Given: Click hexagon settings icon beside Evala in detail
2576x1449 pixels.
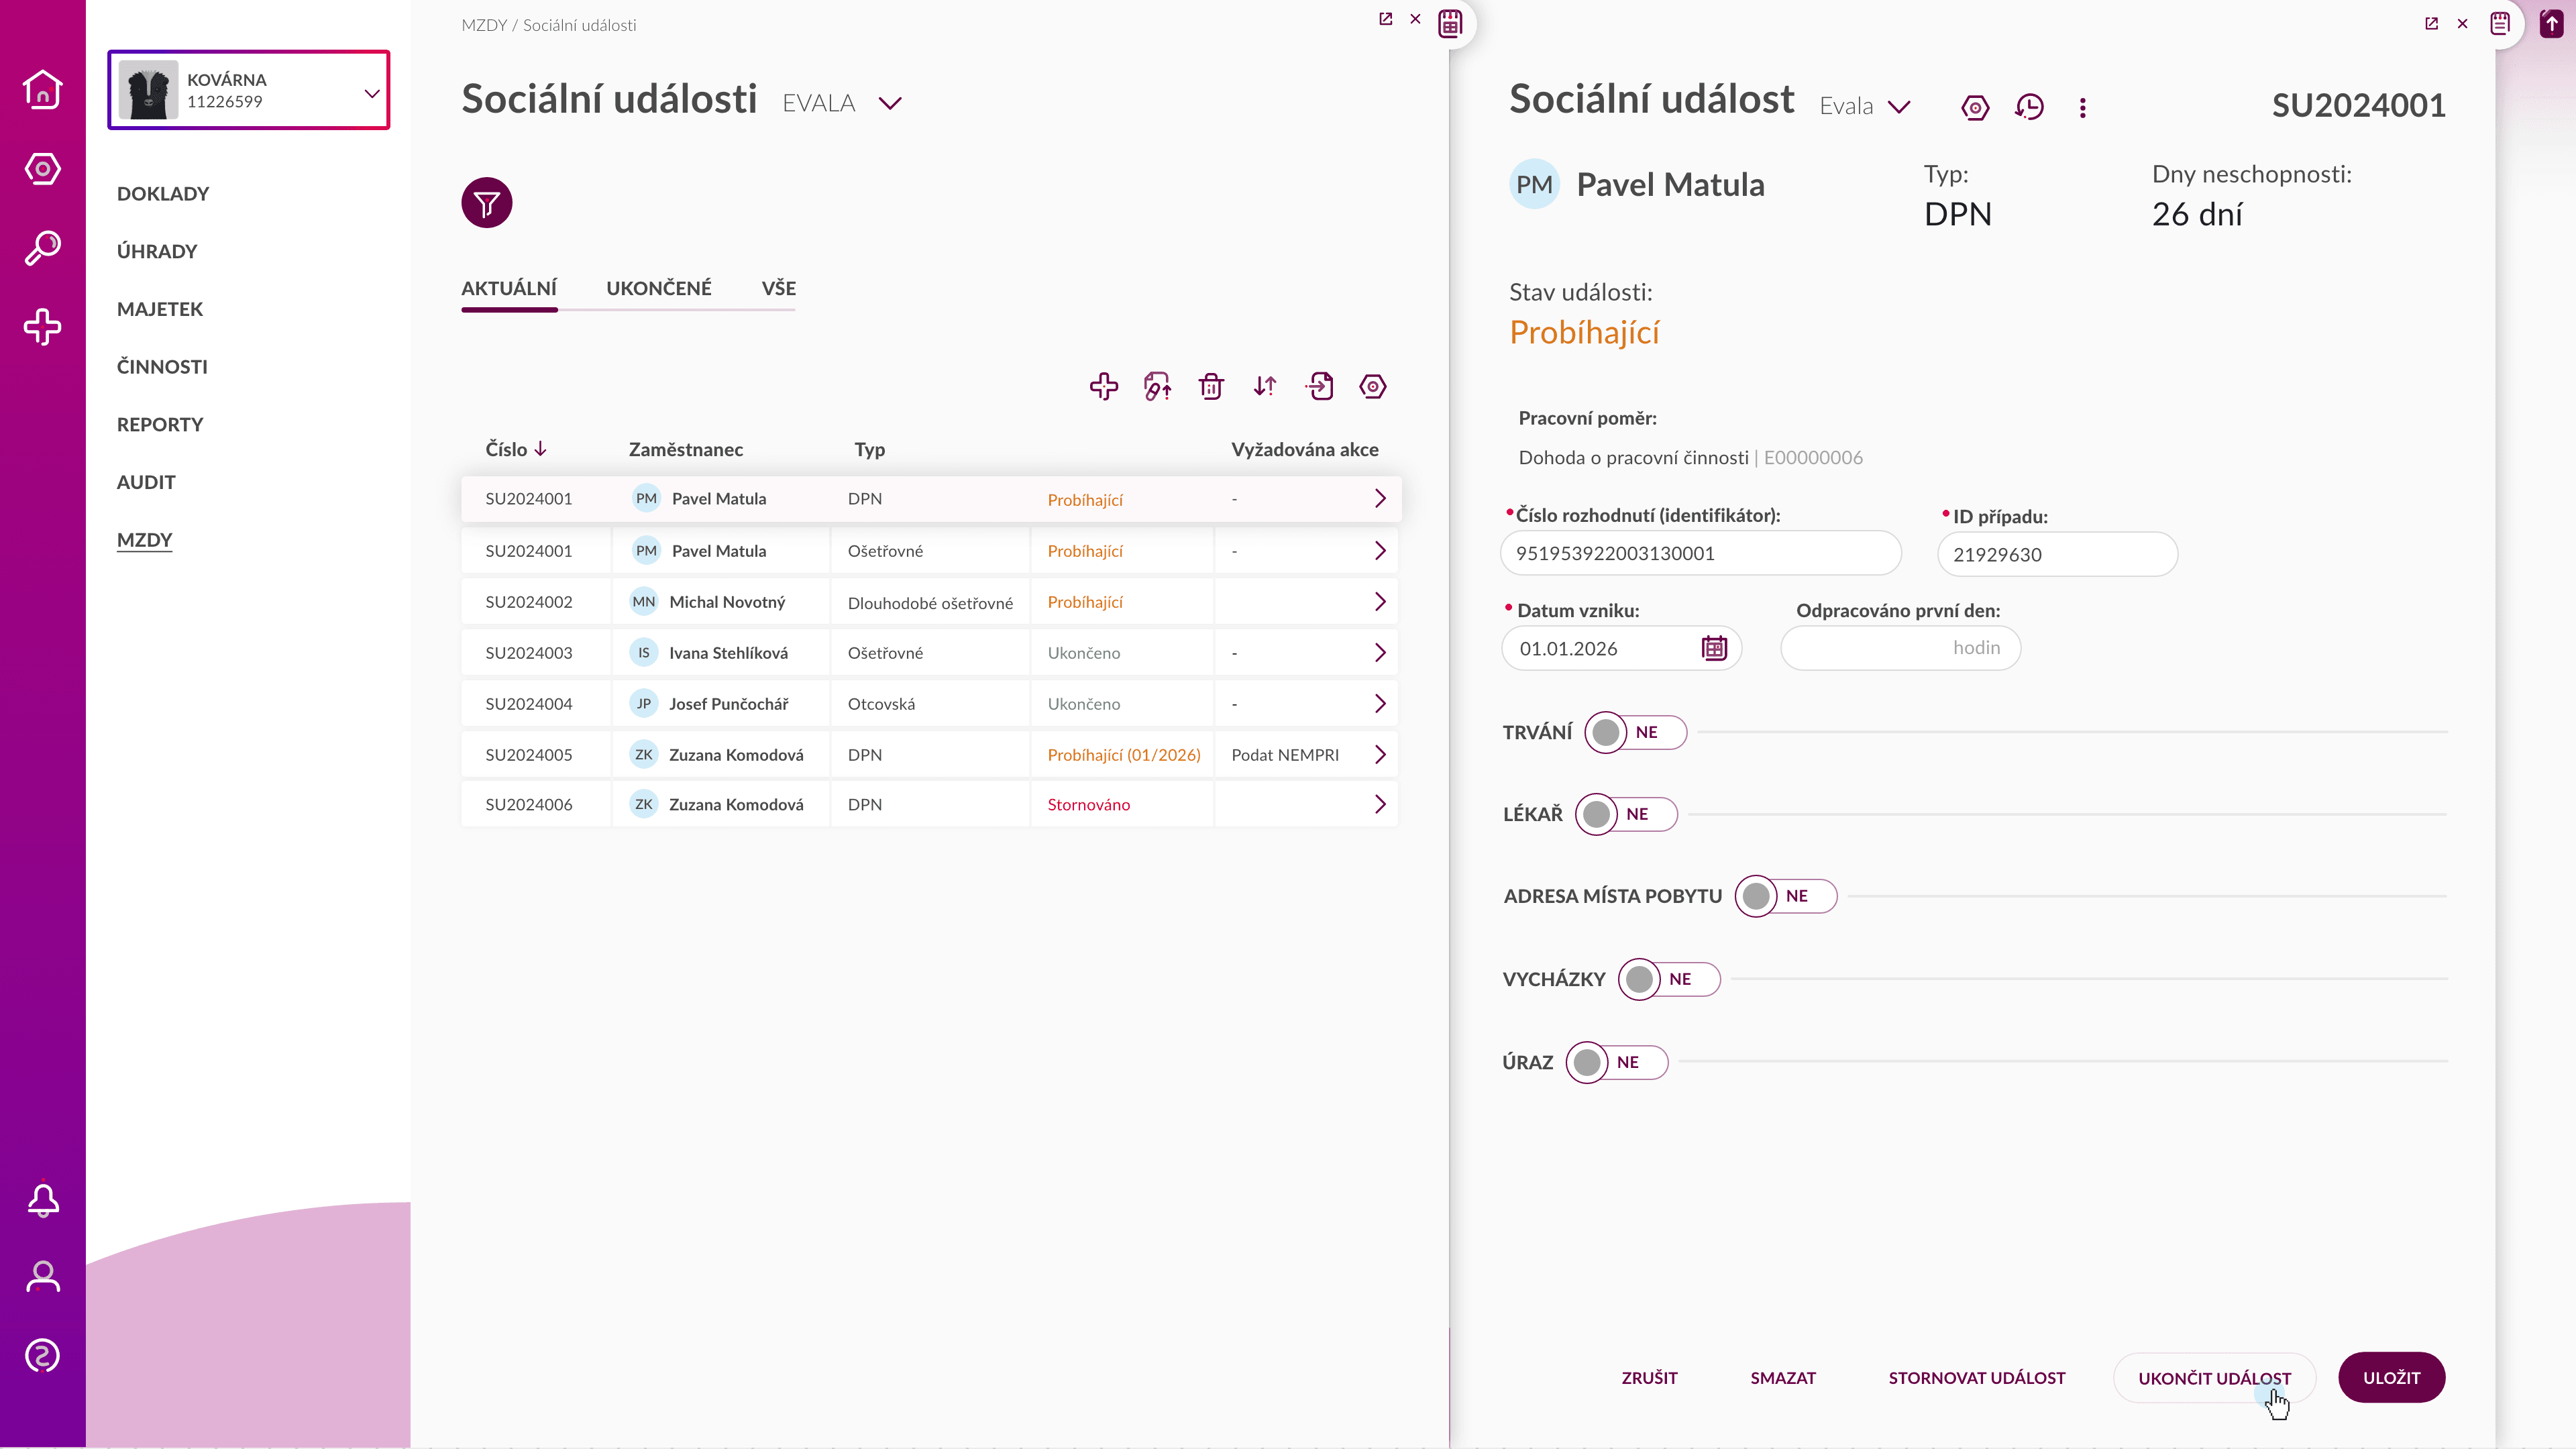Looking at the screenshot, I should point(1975,107).
